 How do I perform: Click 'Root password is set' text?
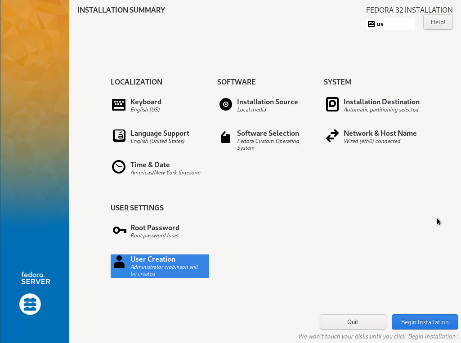155,236
